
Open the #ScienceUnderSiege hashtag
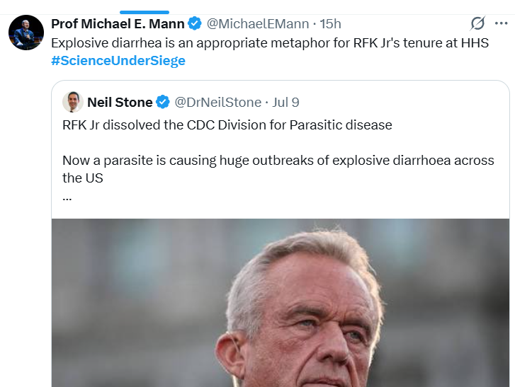tap(118, 61)
